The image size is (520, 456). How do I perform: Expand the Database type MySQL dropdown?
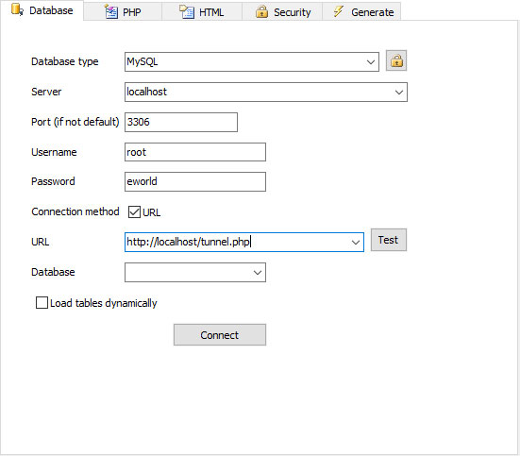pyautogui.click(x=371, y=61)
